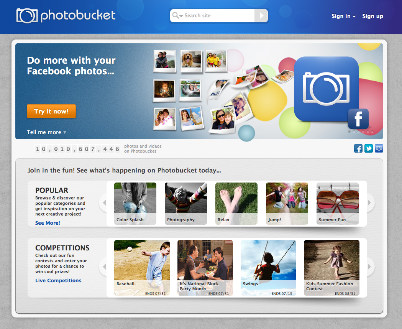This screenshot has width=402, height=329.
Task: Click the Photobucket camera logo
Action: click(27, 16)
